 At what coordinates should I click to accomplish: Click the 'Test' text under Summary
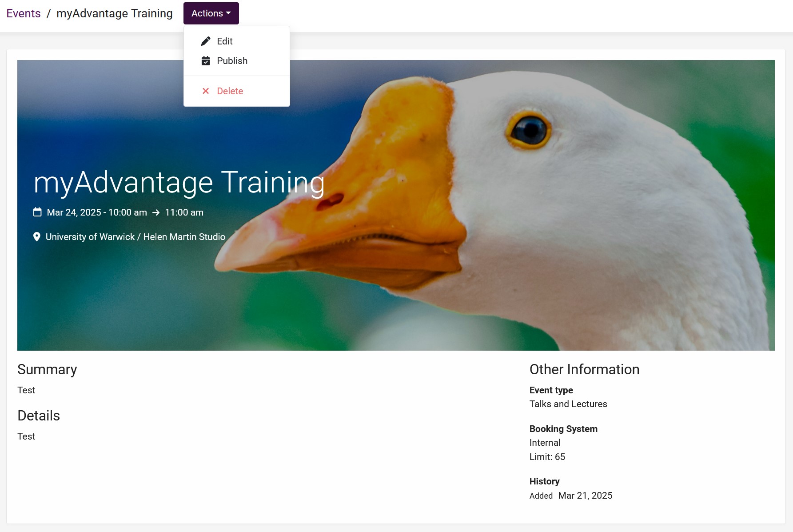point(26,390)
